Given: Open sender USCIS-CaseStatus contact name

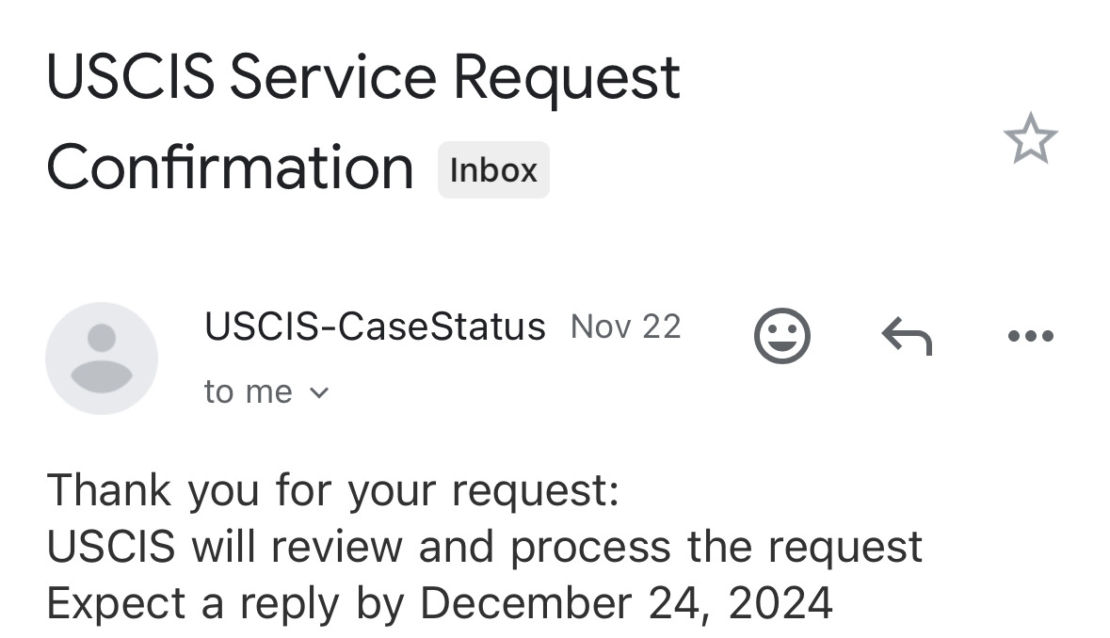Looking at the screenshot, I should 375,327.
